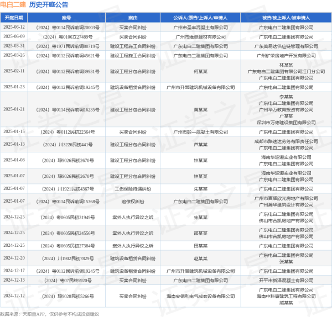Click case number '粤0605民初24556号'
The image size is (332, 317).
coord(76,233)
